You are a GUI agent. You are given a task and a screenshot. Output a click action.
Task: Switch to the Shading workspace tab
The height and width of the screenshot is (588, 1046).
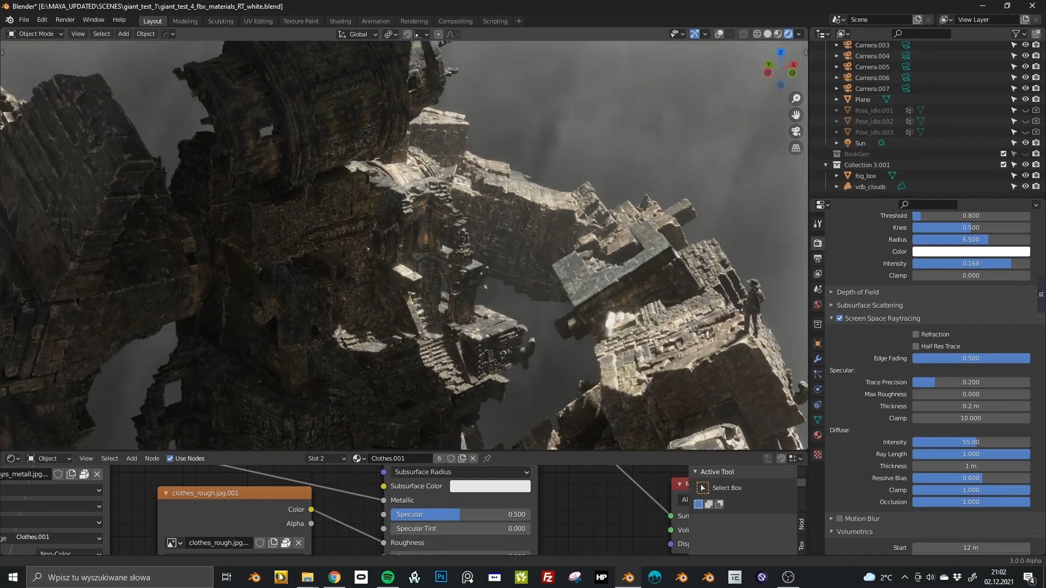[340, 21]
